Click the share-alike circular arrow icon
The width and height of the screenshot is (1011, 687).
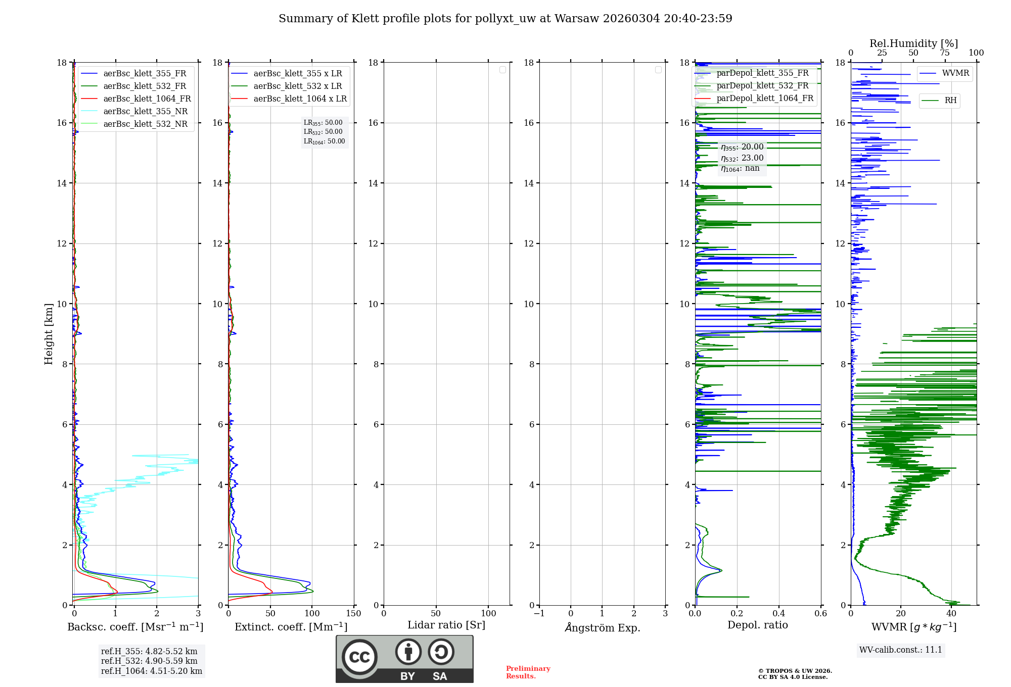point(441,652)
